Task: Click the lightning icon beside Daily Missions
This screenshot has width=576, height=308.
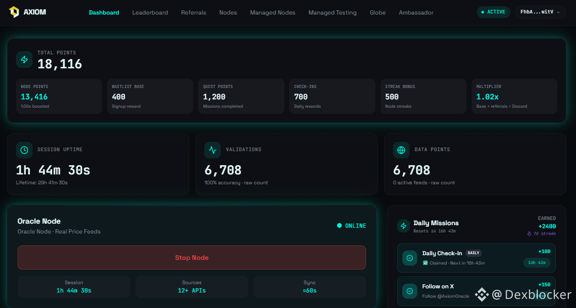Action: (x=404, y=226)
